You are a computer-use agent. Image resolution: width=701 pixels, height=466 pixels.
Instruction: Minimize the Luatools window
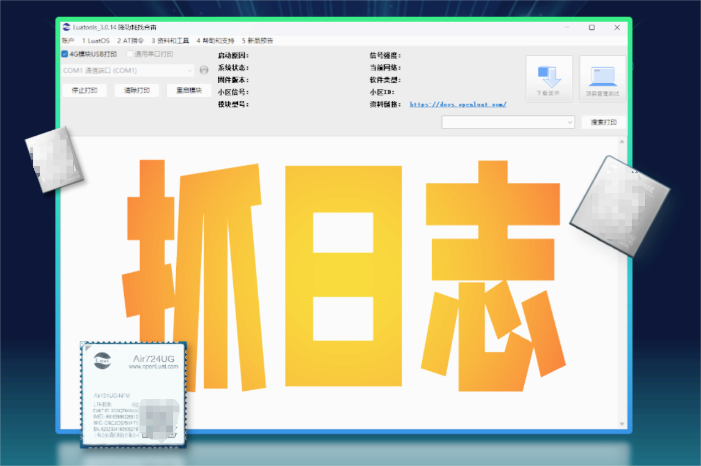click(x=567, y=27)
